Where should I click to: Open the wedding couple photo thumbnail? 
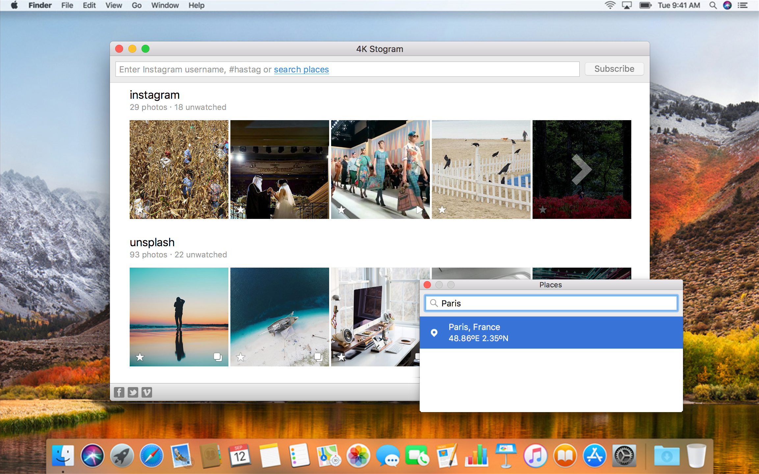point(279,169)
